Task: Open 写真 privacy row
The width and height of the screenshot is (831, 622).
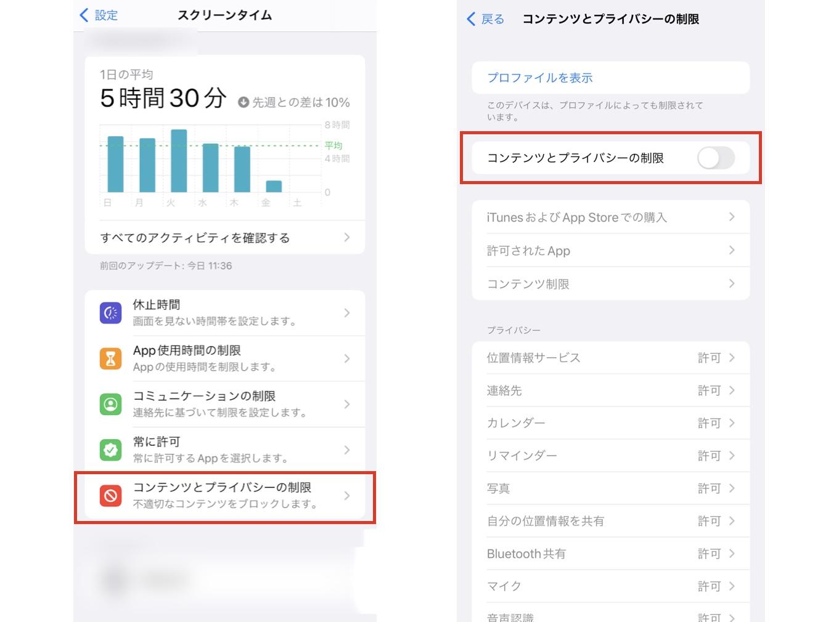Action: pos(611,488)
